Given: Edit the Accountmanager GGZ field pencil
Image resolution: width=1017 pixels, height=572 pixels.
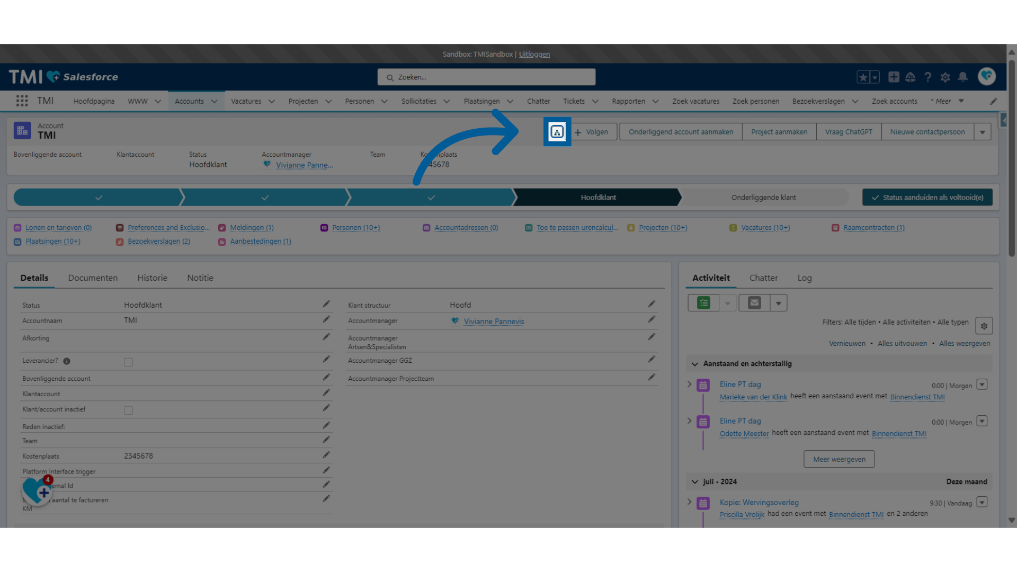Looking at the screenshot, I should tap(652, 360).
